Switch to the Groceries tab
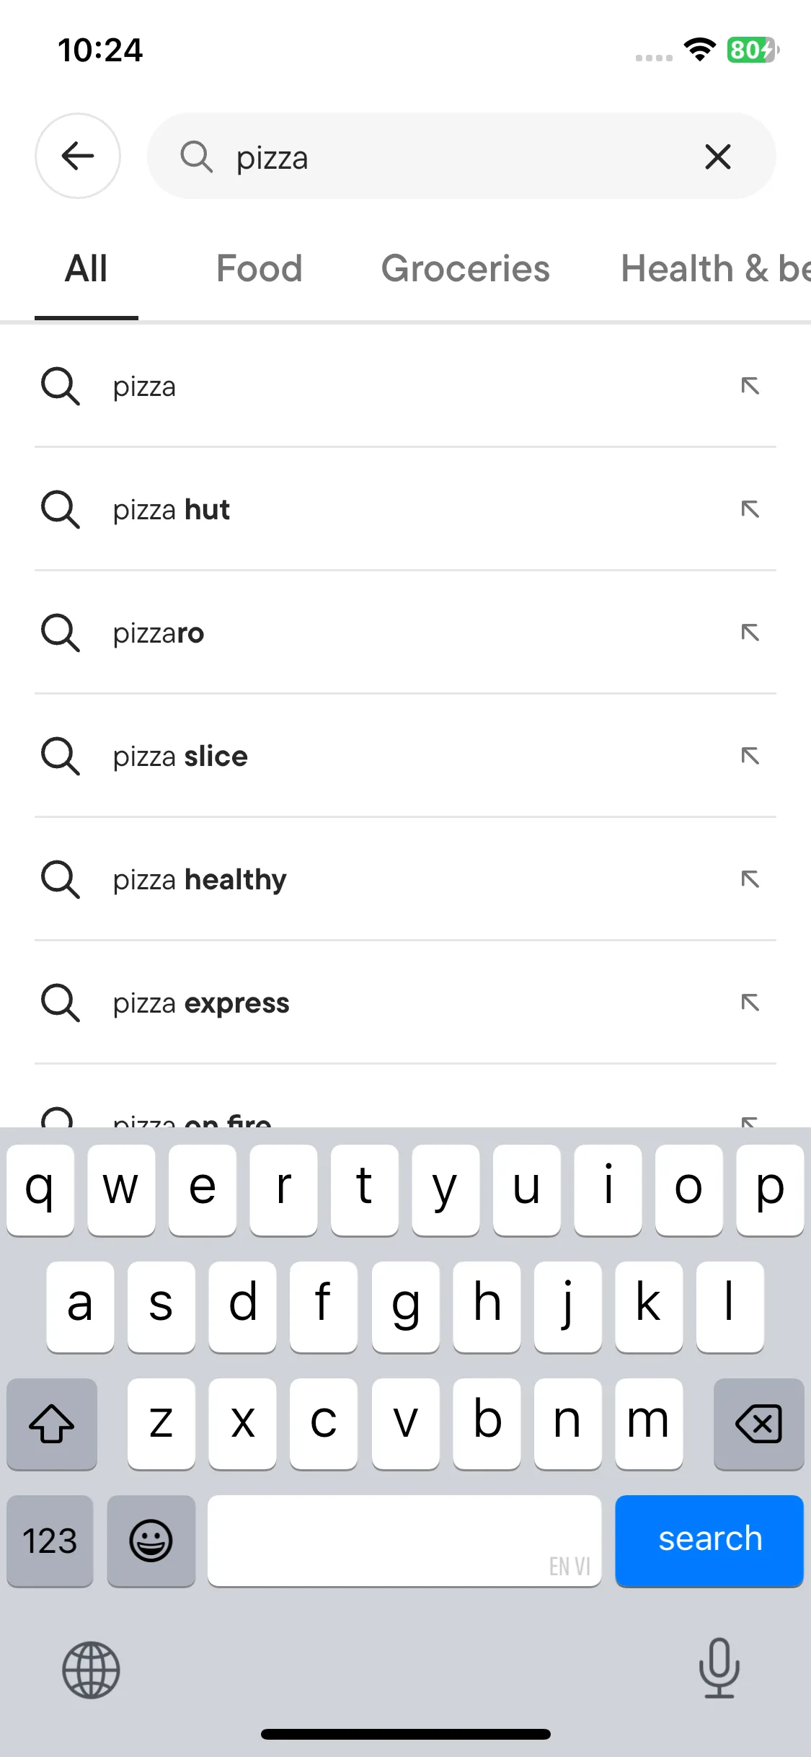 coord(465,269)
